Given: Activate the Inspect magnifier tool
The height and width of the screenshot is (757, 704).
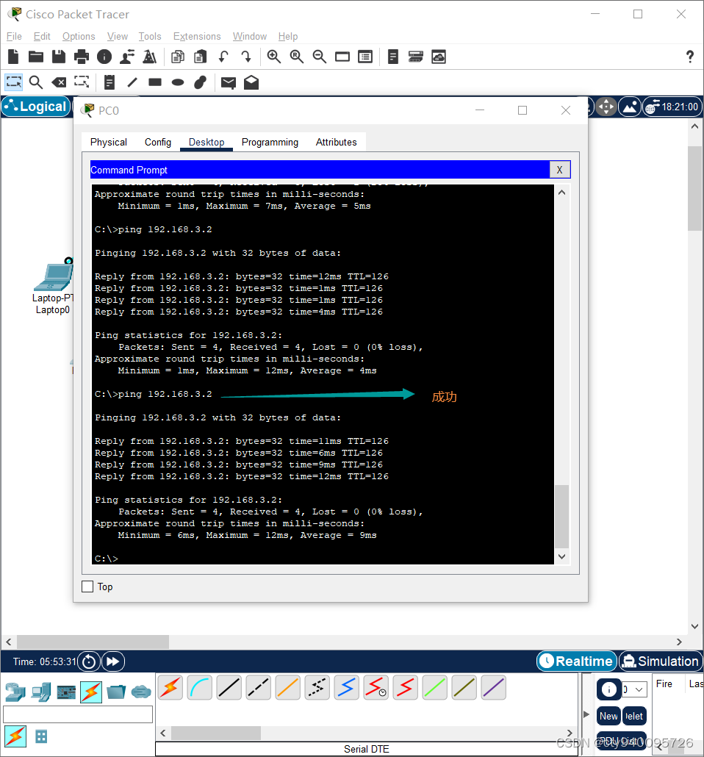Looking at the screenshot, I should (36, 82).
